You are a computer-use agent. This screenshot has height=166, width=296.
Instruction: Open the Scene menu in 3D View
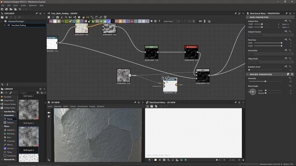[x=50, y=107]
